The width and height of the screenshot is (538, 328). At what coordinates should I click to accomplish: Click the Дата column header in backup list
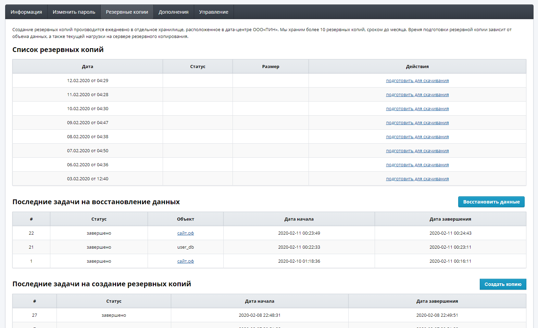point(88,67)
